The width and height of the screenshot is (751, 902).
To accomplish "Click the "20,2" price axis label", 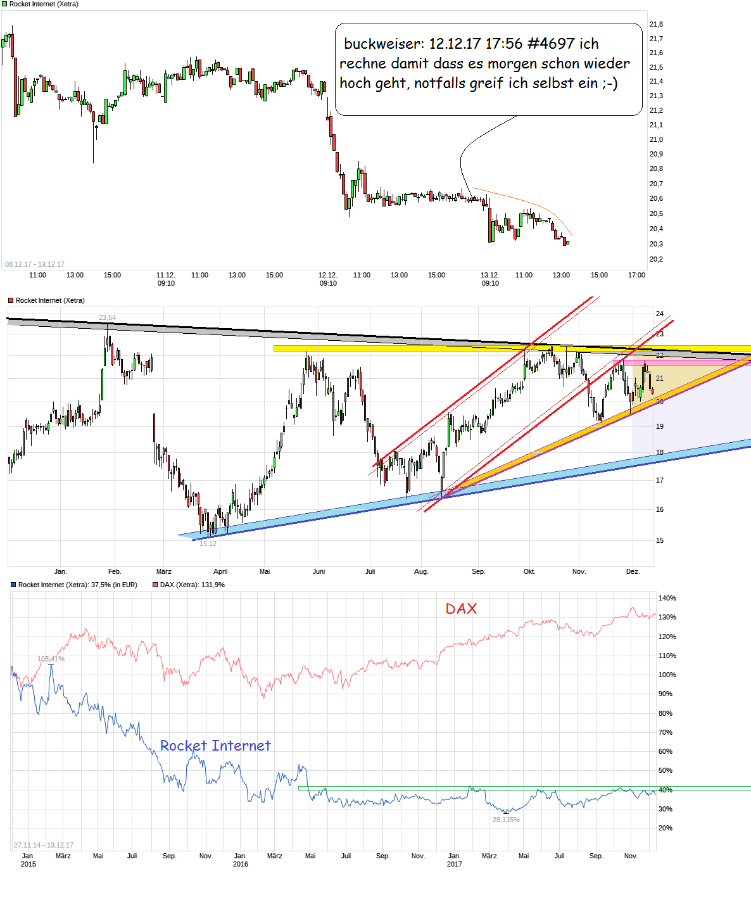I will (656, 259).
